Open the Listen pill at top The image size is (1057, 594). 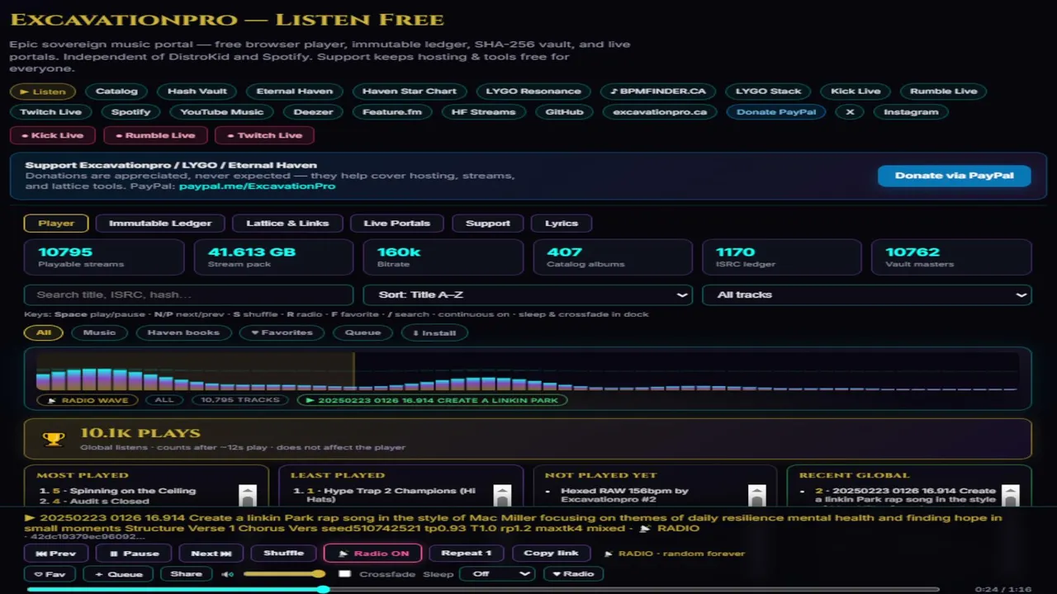[x=43, y=92]
